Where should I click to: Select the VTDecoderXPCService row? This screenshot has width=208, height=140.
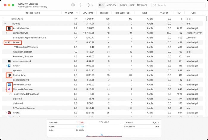point(103,47)
